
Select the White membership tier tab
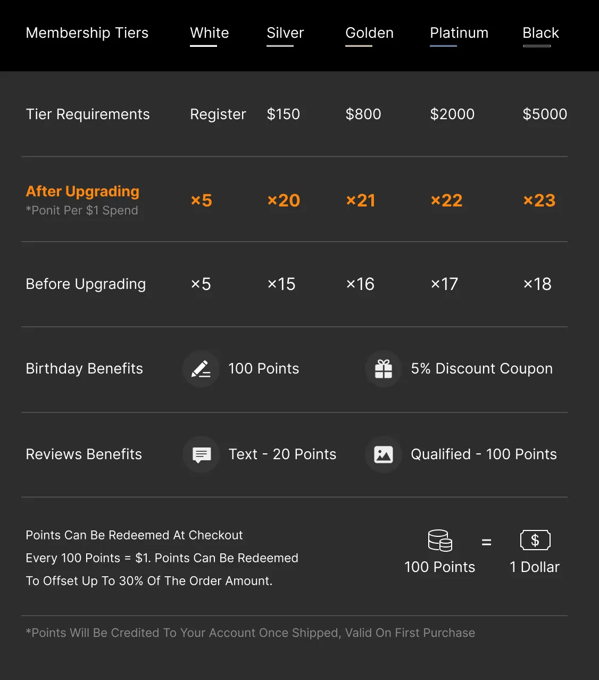(x=209, y=33)
